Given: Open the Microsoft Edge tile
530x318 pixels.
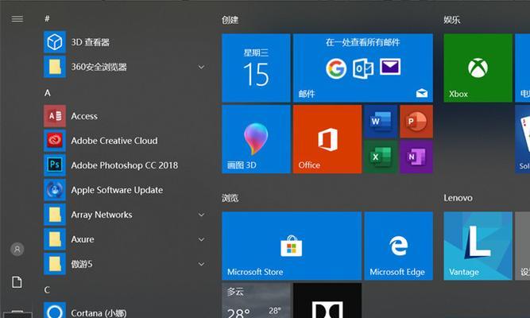Looking at the screenshot, I should [x=399, y=246].
